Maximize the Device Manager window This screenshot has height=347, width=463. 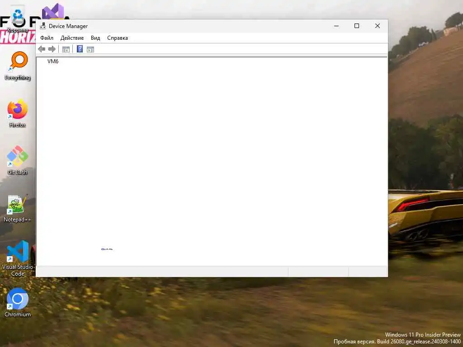(x=357, y=26)
